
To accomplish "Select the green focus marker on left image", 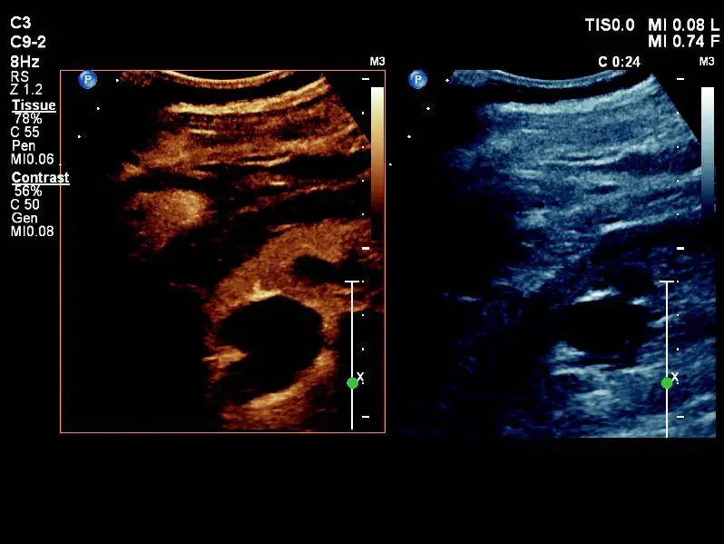I will 353,383.
